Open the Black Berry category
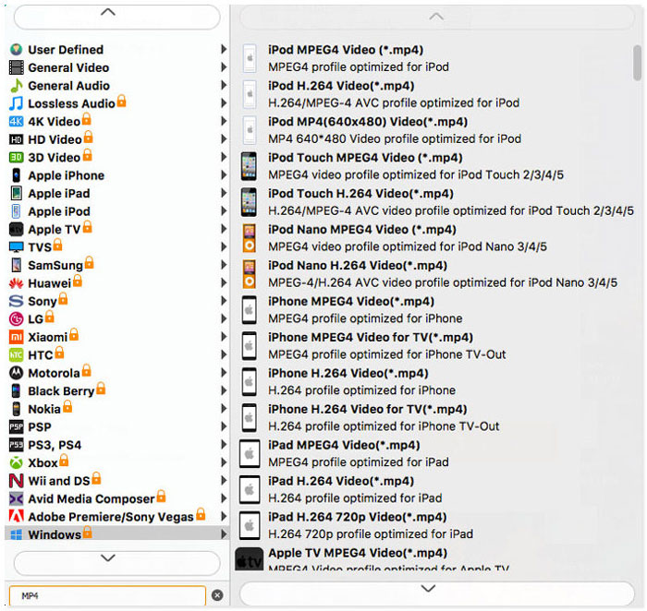This screenshot has height=611, width=647. pyautogui.click(x=117, y=391)
